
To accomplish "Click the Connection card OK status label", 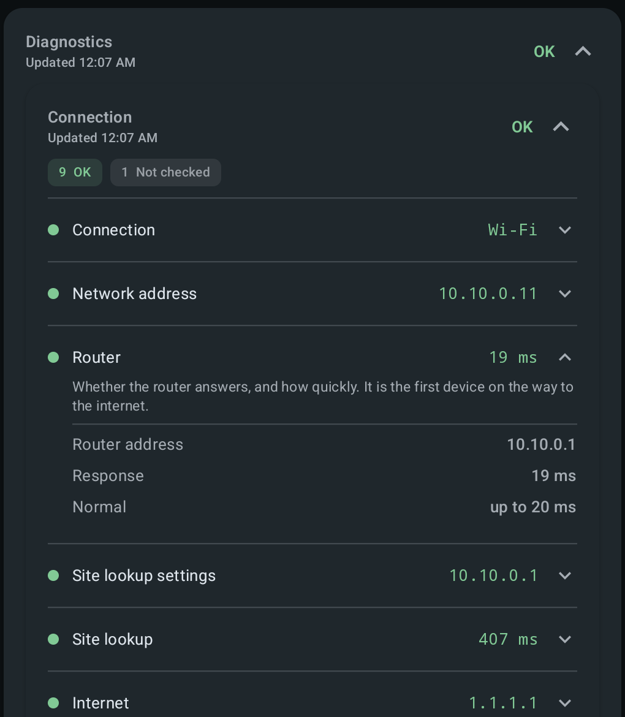I will click(x=522, y=127).
